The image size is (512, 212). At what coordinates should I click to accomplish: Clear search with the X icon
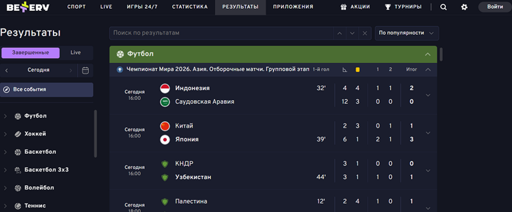click(364, 33)
